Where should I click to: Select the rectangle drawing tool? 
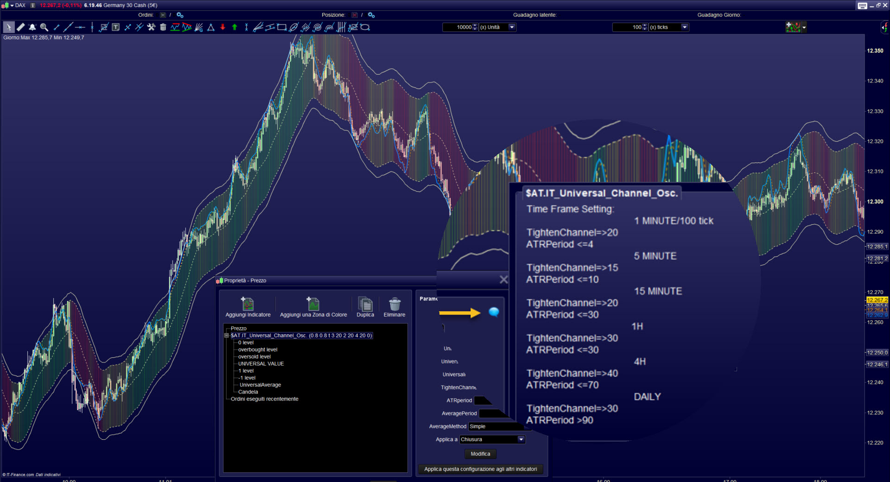coord(281,27)
